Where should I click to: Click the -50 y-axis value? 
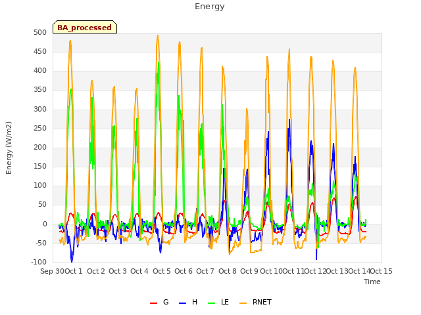click(41, 243)
